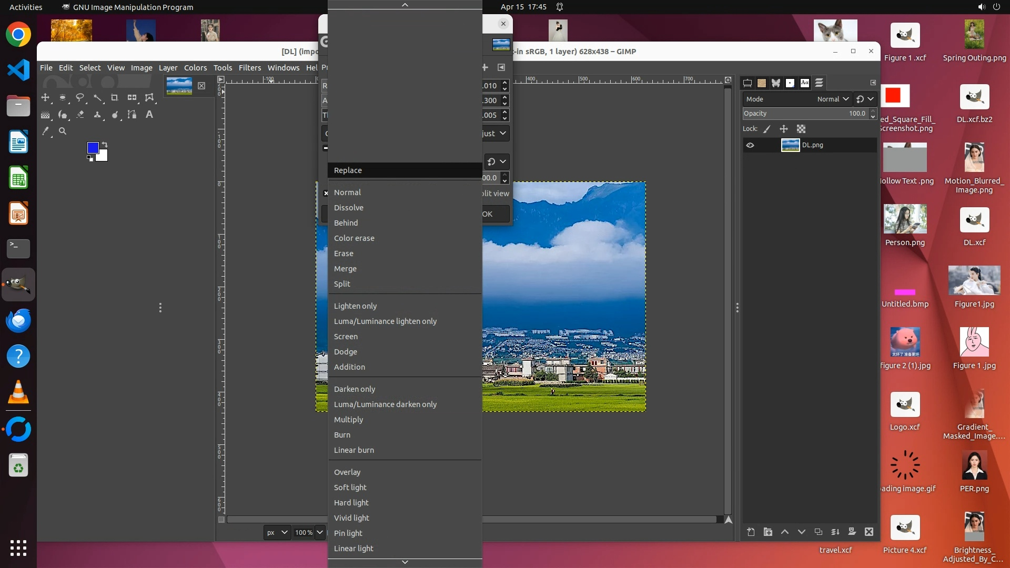This screenshot has width=1010, height=568.
Task: Open the Filters menu
Action: click(x=249, y=68)
